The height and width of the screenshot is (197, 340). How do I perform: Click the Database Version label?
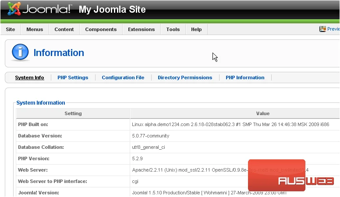[x=40, y=136]
